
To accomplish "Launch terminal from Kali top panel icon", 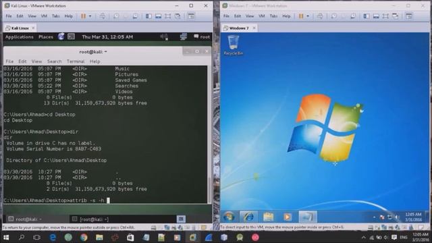I will [71, 36].
